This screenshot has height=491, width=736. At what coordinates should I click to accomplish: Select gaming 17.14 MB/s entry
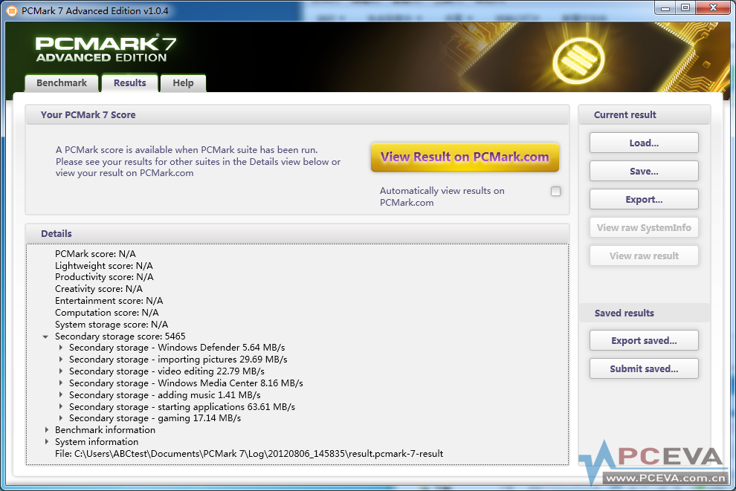pyautogui.click(x=155, y=418)
